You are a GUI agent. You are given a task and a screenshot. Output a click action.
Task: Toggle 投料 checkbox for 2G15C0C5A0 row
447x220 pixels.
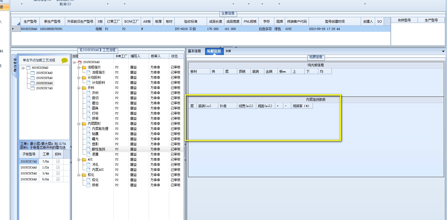(x=58, y=173)
